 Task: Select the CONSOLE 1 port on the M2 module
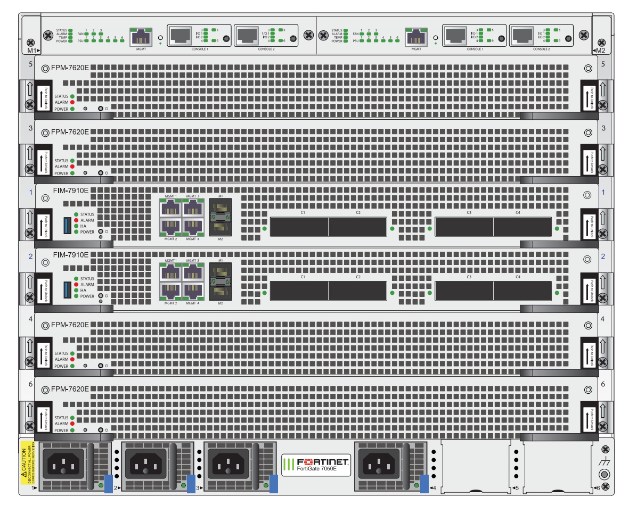456,36
